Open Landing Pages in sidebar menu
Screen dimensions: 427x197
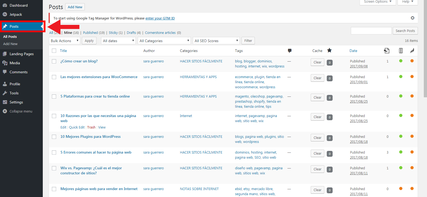[x=21, y=54]
